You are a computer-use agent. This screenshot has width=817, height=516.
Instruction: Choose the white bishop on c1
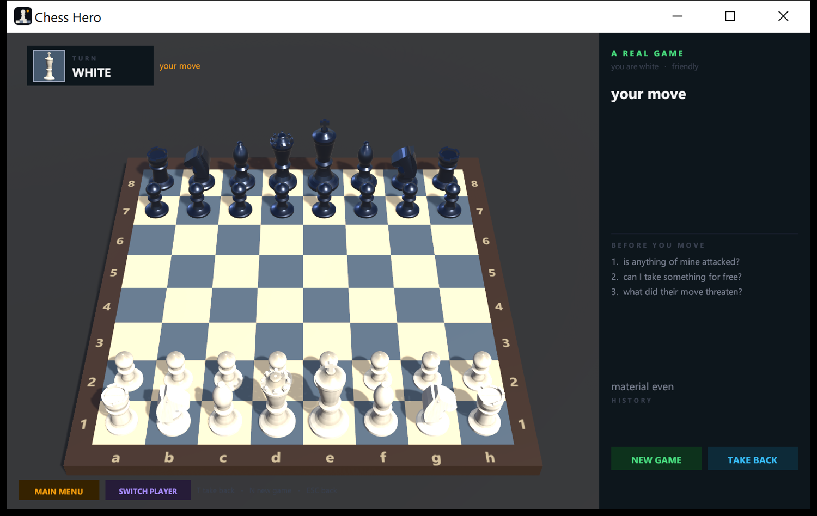coord(223,408)
